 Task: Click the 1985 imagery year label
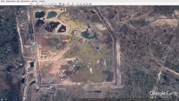(x=6, y=100)
